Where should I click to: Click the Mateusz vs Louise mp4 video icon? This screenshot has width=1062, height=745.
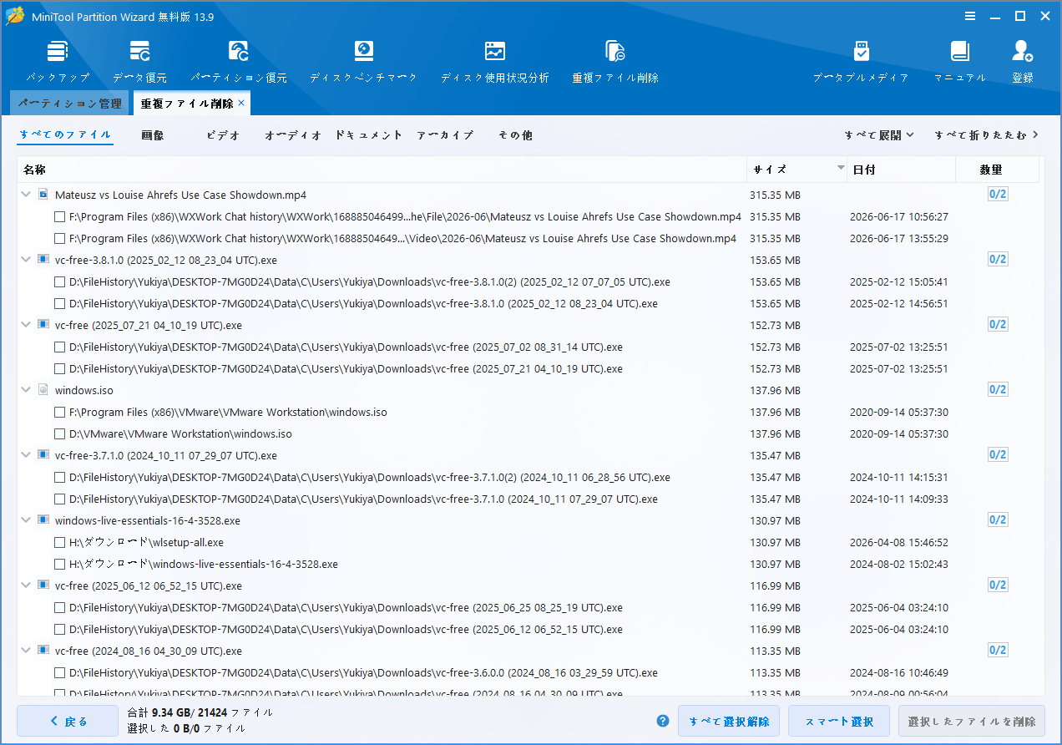tap(43, 195)
